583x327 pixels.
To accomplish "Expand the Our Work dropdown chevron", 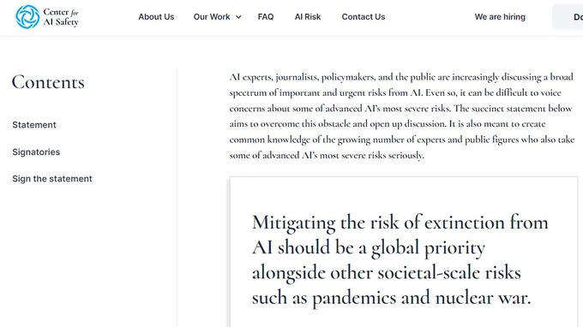I will tap(238, 17).
